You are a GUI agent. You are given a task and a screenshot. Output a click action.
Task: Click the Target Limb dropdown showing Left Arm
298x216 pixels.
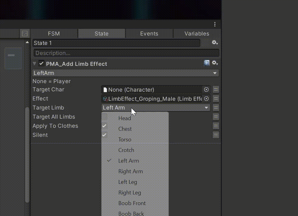point(156,108)
